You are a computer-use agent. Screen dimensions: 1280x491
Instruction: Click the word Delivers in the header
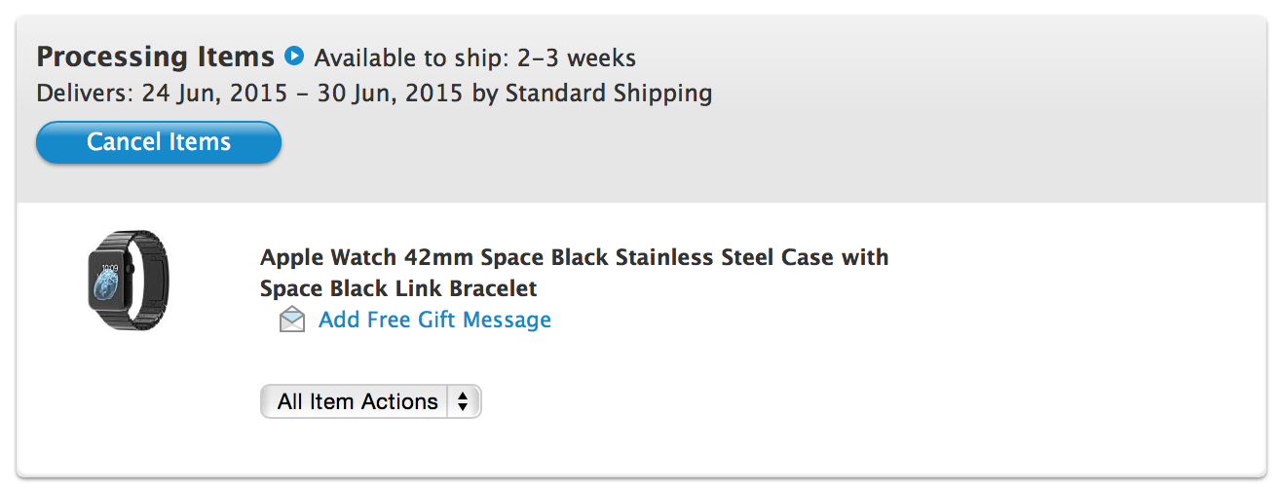click(85, 94)
